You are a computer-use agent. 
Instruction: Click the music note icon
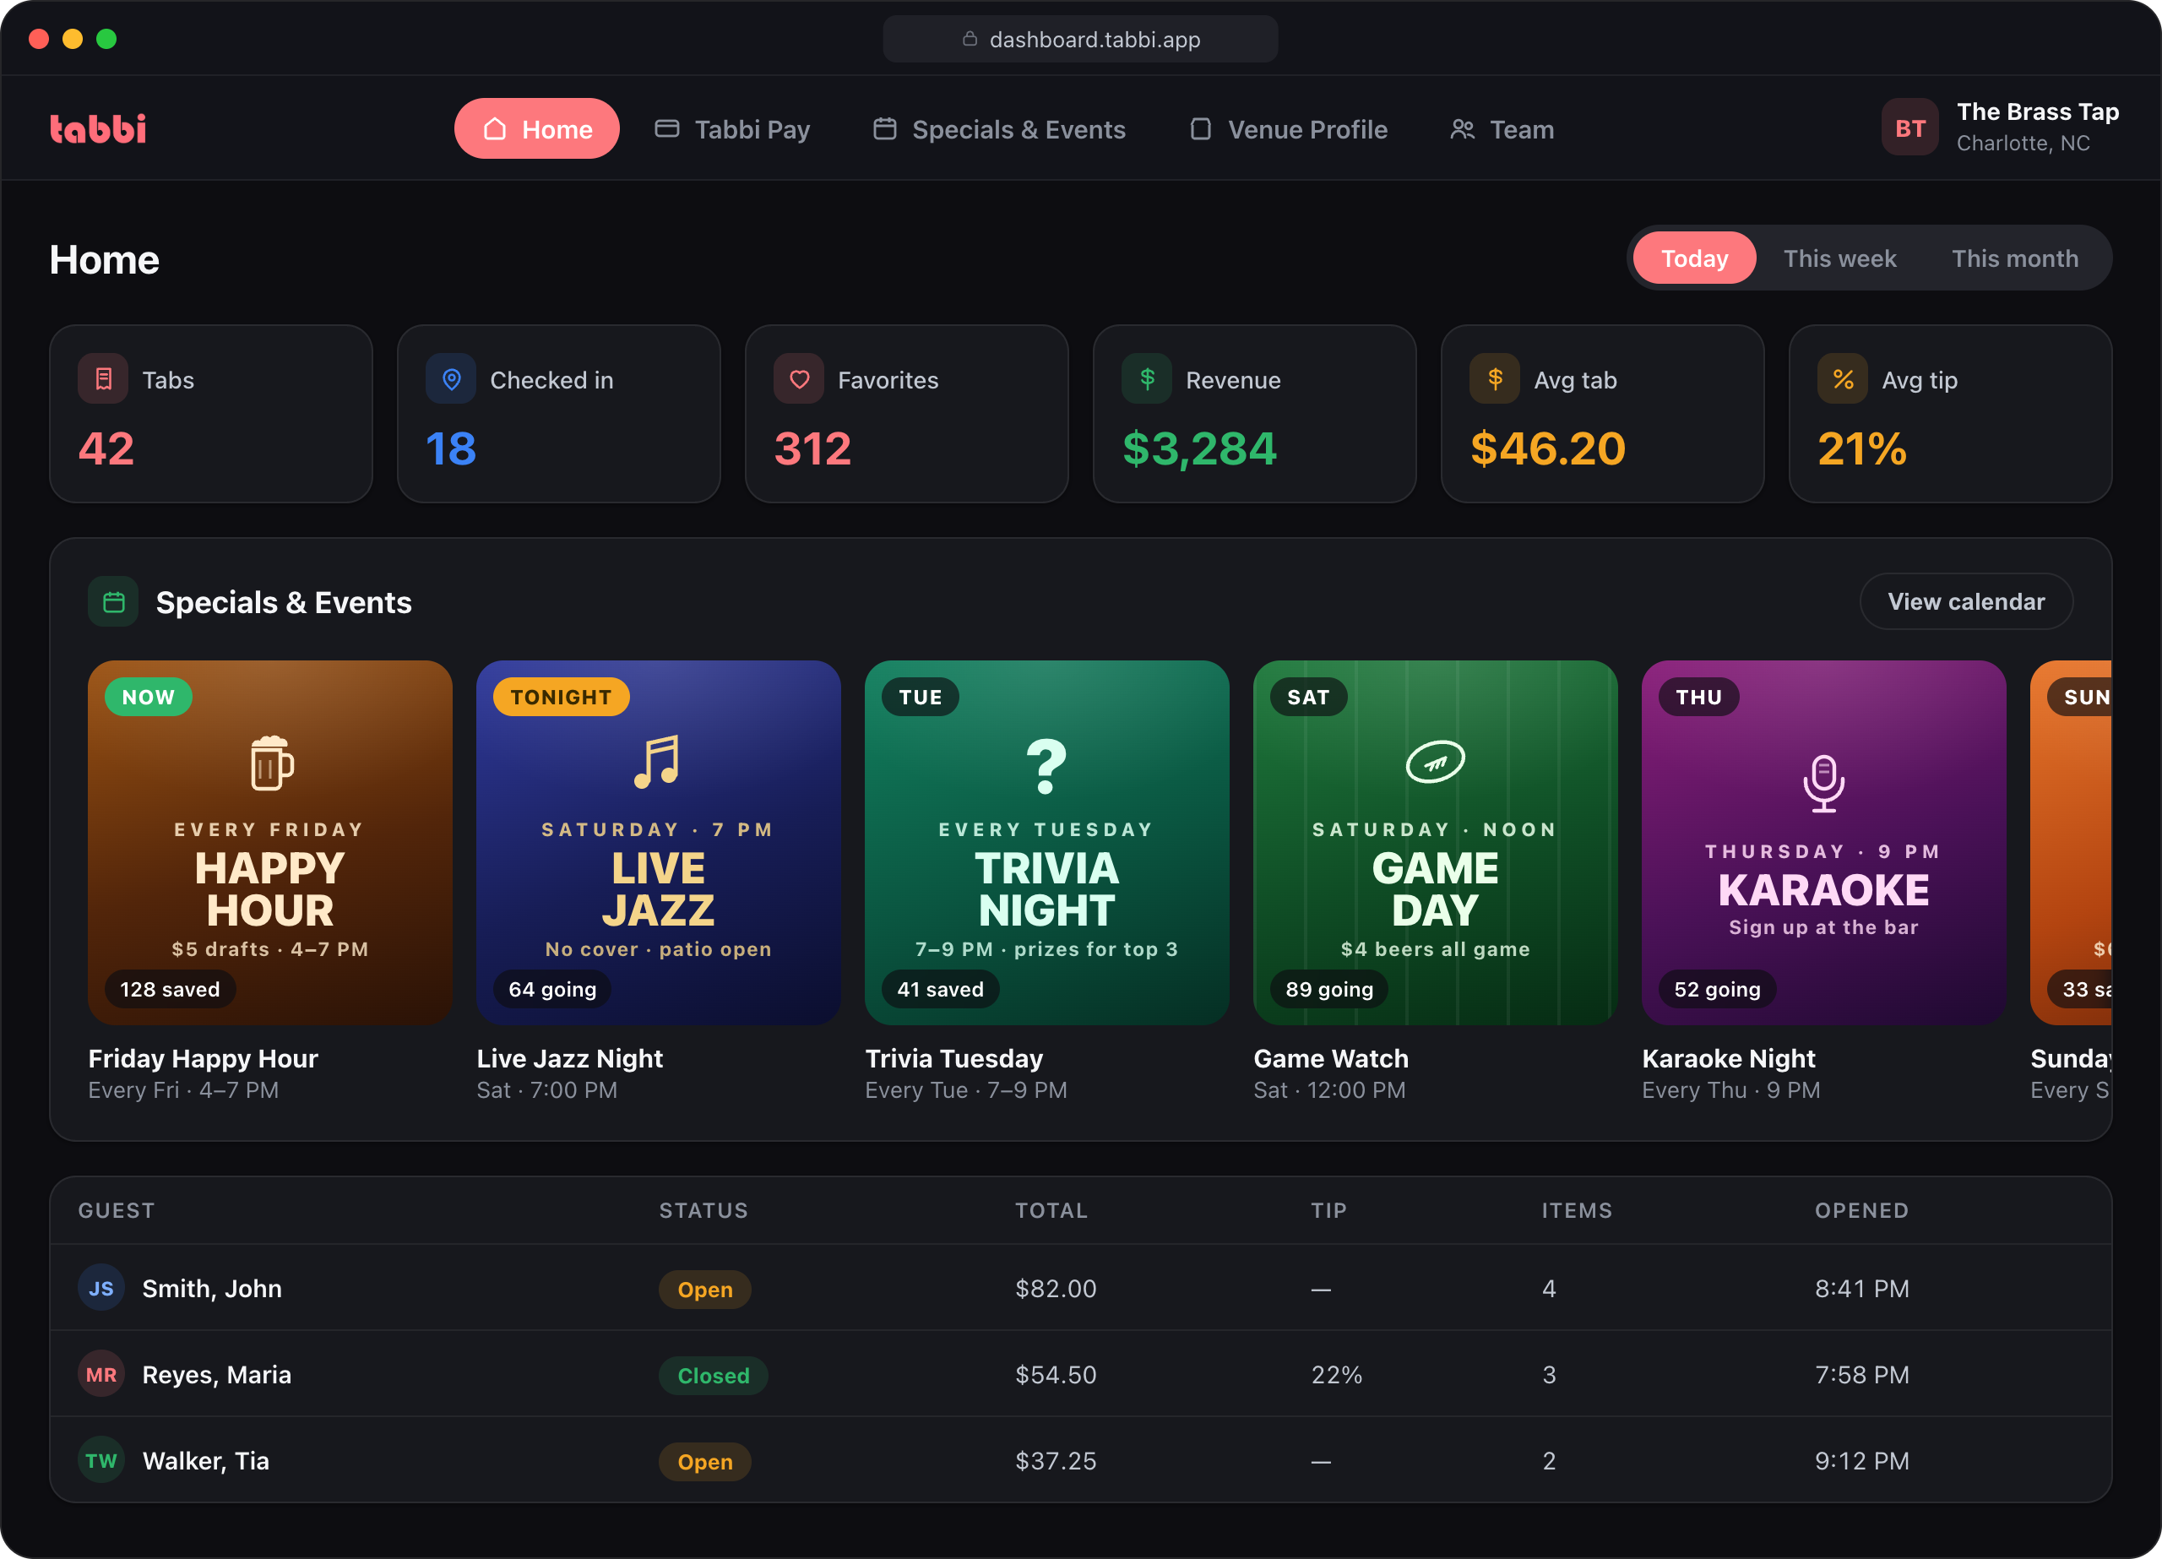click(658, 762)
